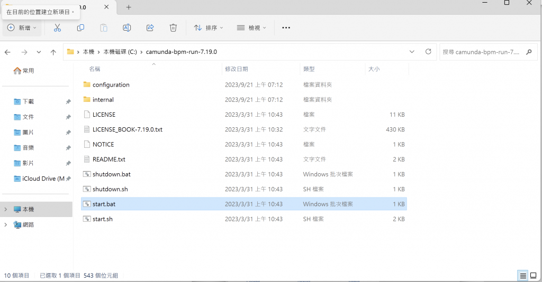Click the internal folder icon
542x282 pixels.
click(x=87, y=99)
